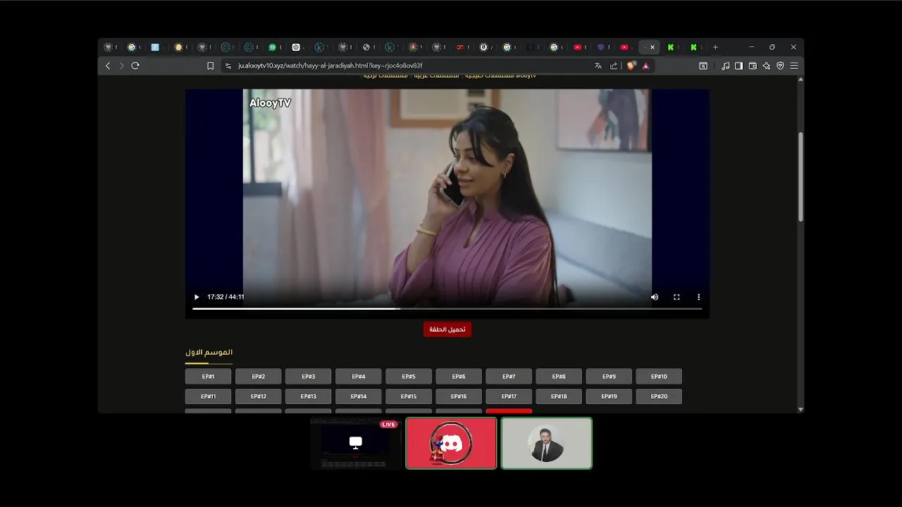902x507 pixels.
Task: Open episode EP#7
Action: (x=509, y=377)
